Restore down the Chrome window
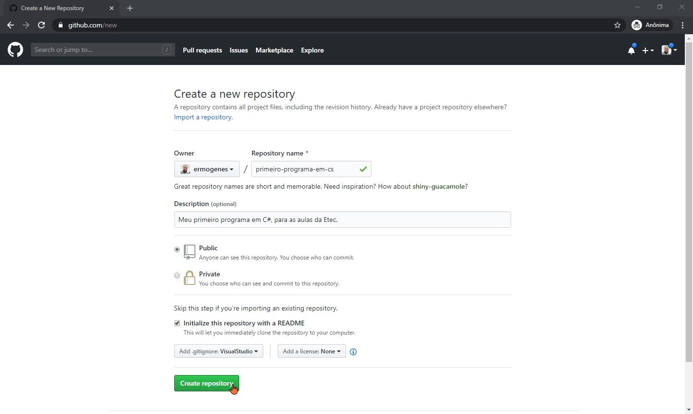 click(660, 7)
